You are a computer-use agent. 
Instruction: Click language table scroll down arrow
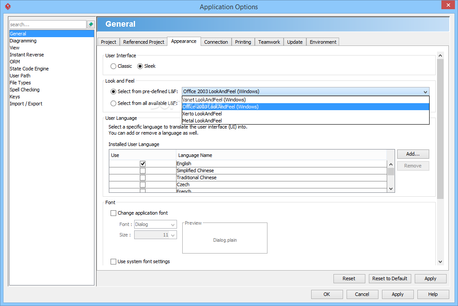pos(391,189)
